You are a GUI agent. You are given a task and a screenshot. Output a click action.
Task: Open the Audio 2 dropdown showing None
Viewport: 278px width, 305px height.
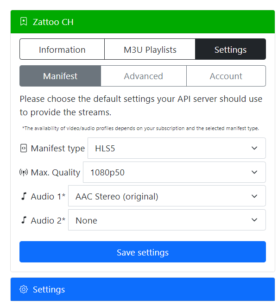(167, 220)
